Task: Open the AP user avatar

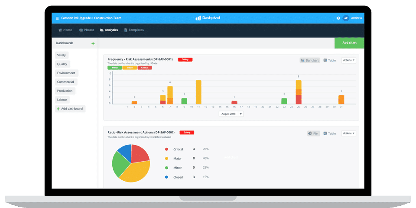Action: [x=346, y=18]
